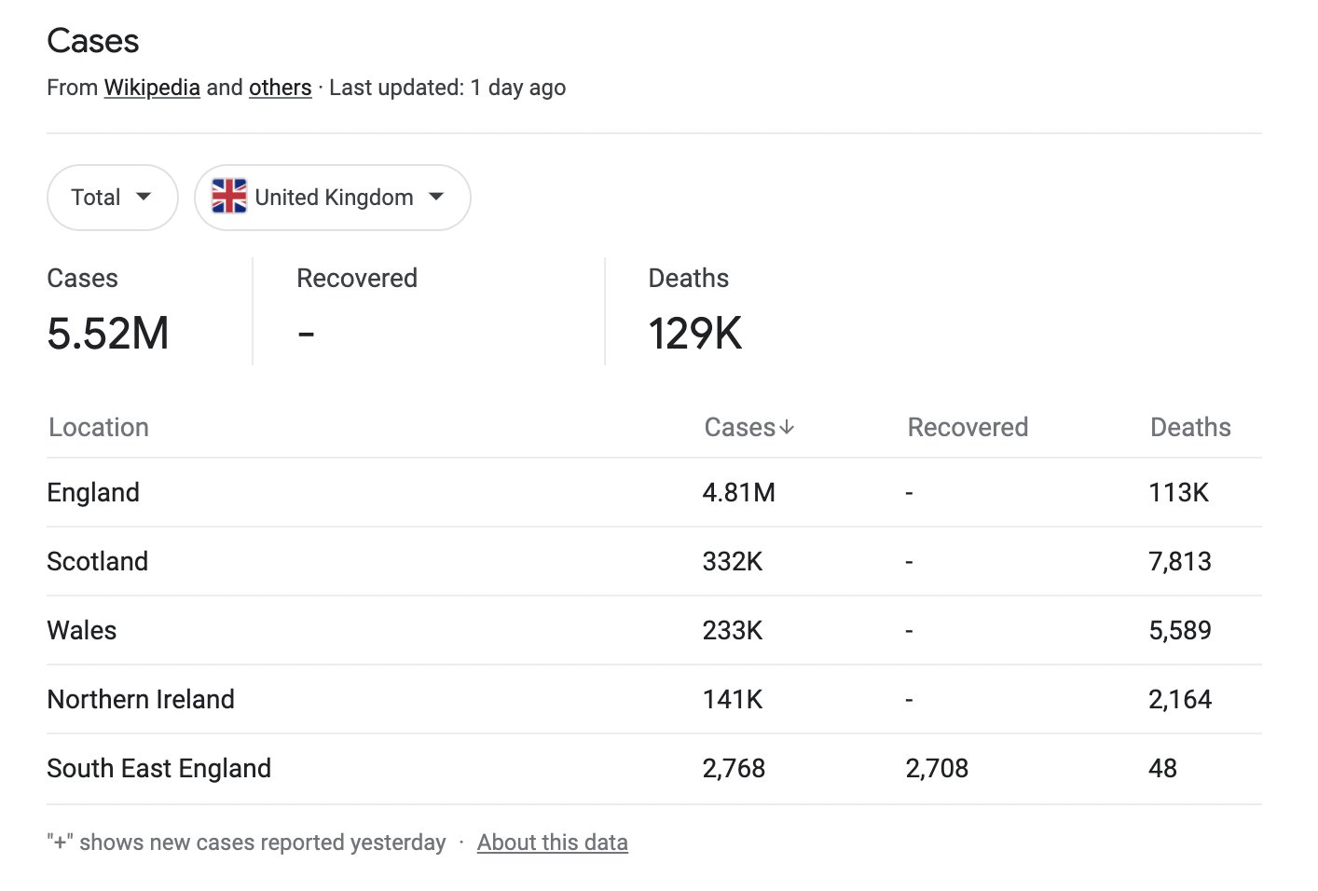1318x891 pixels.
Task: Select the England row
Action: tap(654, 492)
